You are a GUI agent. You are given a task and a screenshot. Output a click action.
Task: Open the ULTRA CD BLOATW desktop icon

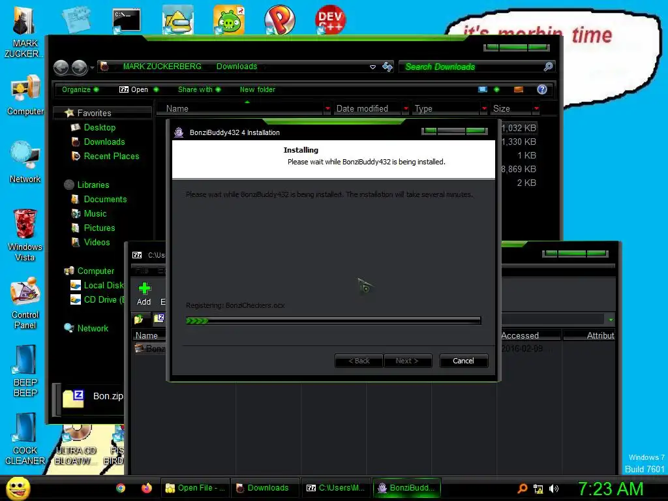click(76, 446)
